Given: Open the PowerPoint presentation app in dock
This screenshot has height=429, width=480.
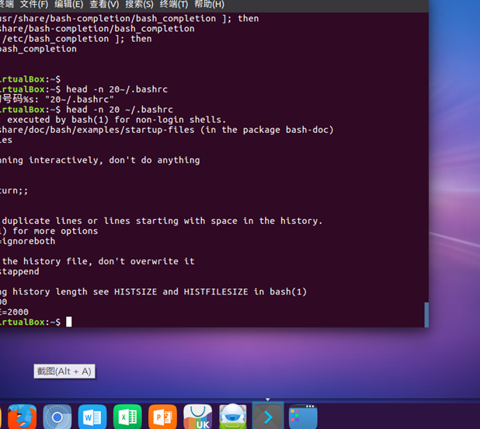Looking at the screenshot, I should pos(162,417).
